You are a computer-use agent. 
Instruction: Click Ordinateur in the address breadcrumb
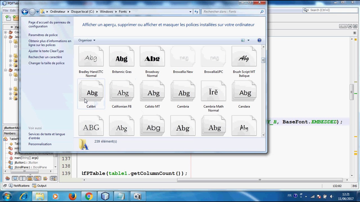[x=57, y=12]
